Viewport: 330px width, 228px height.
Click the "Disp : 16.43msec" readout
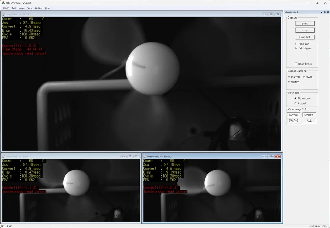pos(21,31)
